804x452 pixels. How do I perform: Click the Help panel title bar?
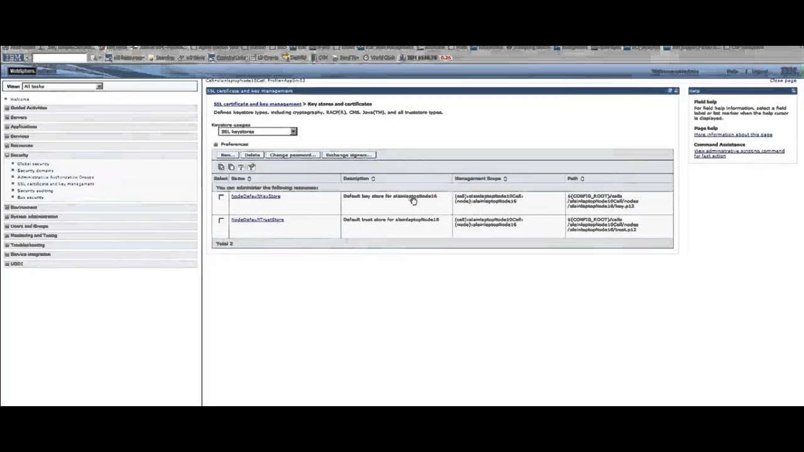click(742, 91)
